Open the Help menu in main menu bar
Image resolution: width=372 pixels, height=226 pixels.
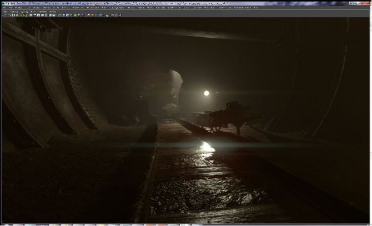[256, 8]
